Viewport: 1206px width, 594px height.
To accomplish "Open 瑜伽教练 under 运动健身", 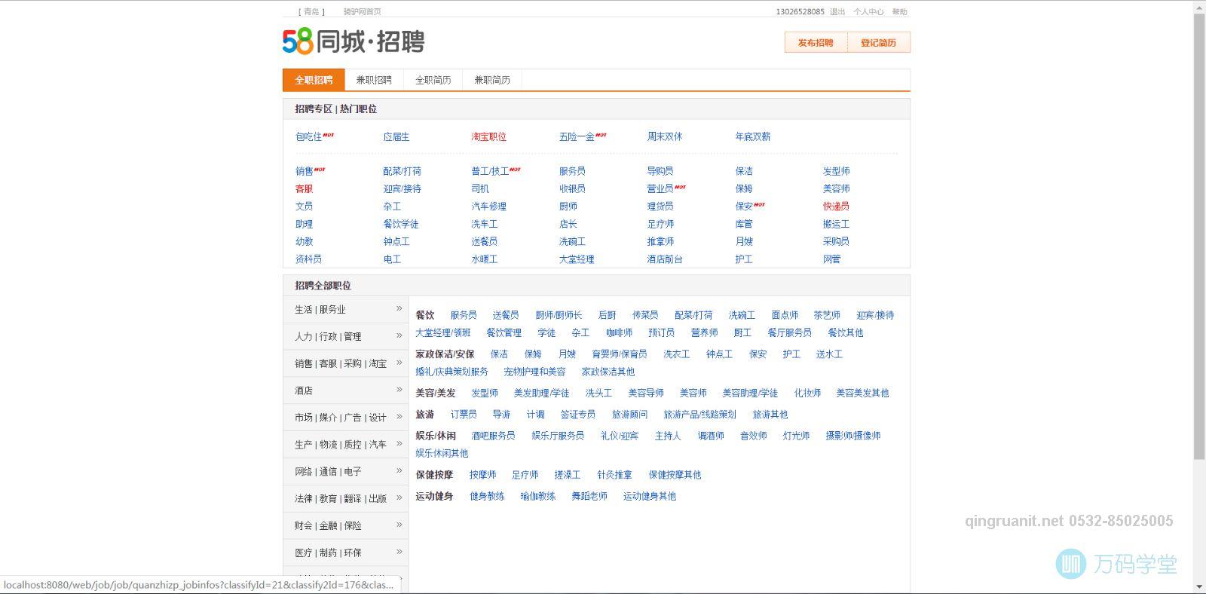I will (x=537, y=497).
